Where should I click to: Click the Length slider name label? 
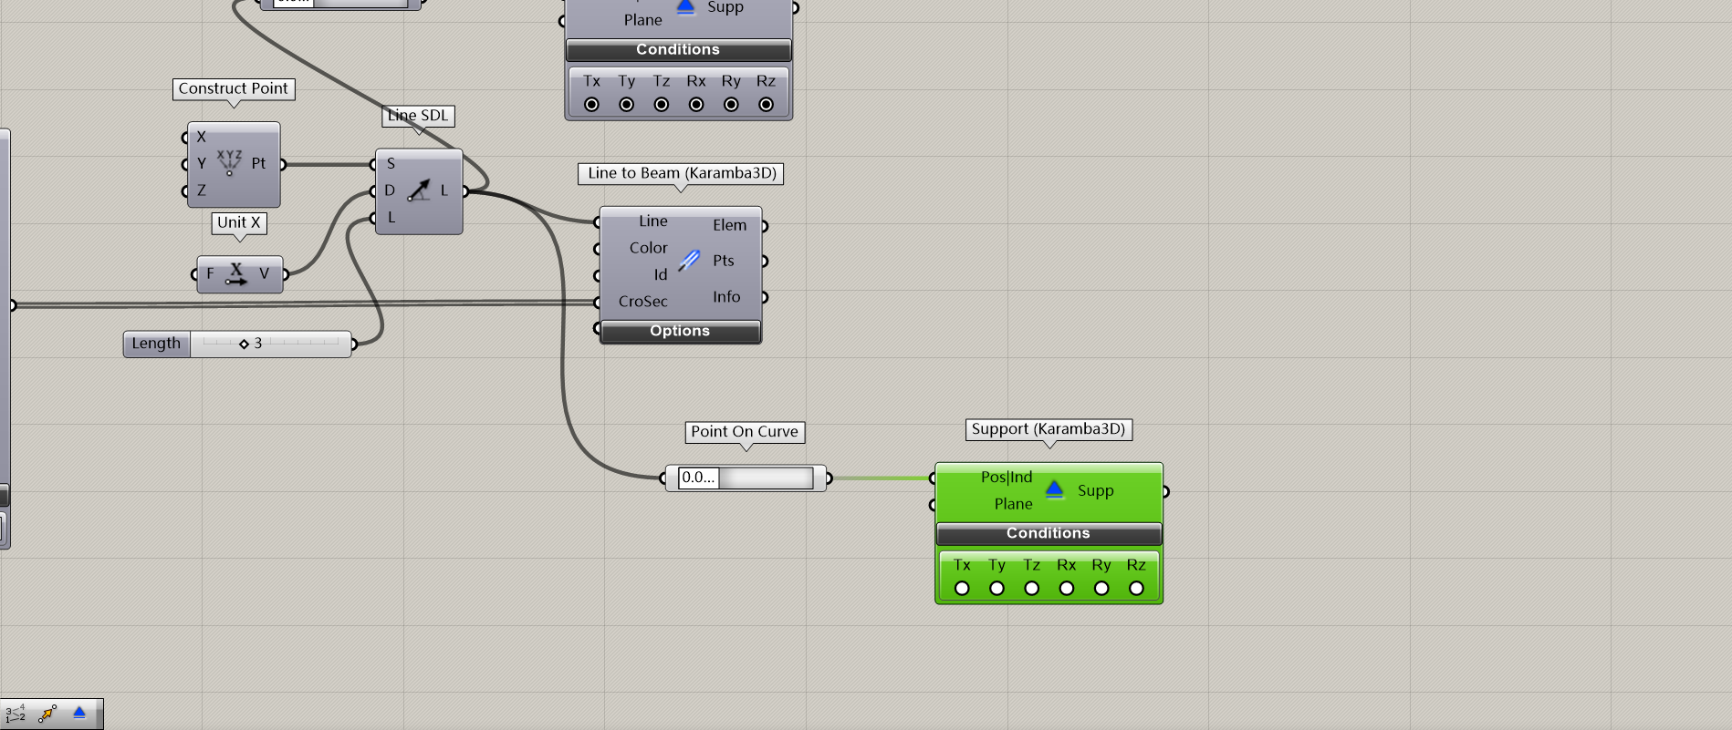pyautogui.click(x=156, y=344)
